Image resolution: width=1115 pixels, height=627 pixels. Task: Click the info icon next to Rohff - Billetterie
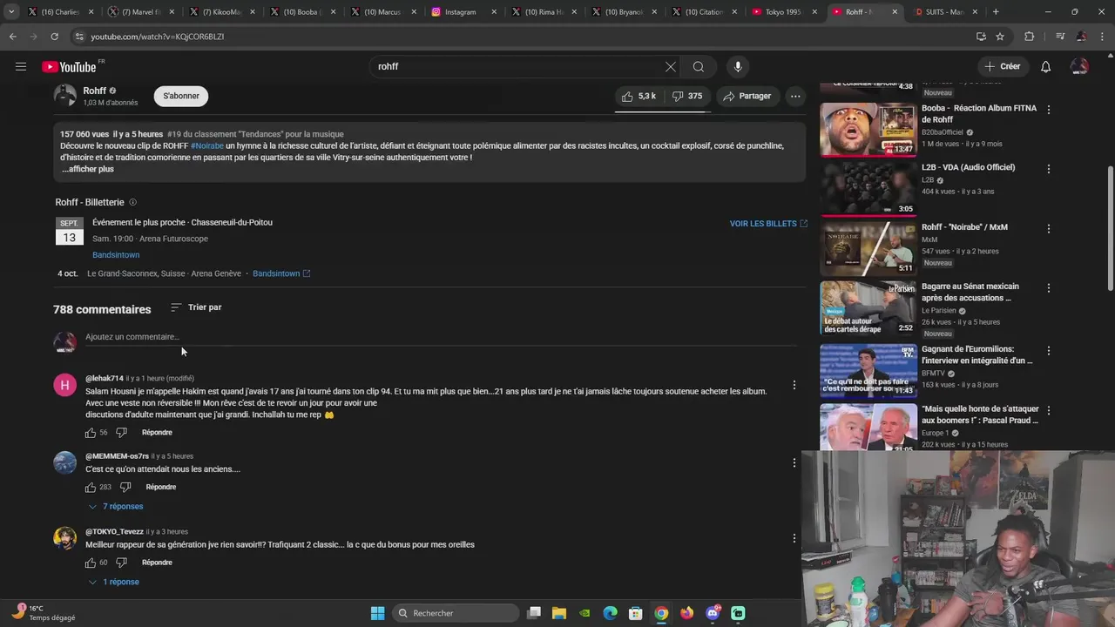tap(133, 202)
